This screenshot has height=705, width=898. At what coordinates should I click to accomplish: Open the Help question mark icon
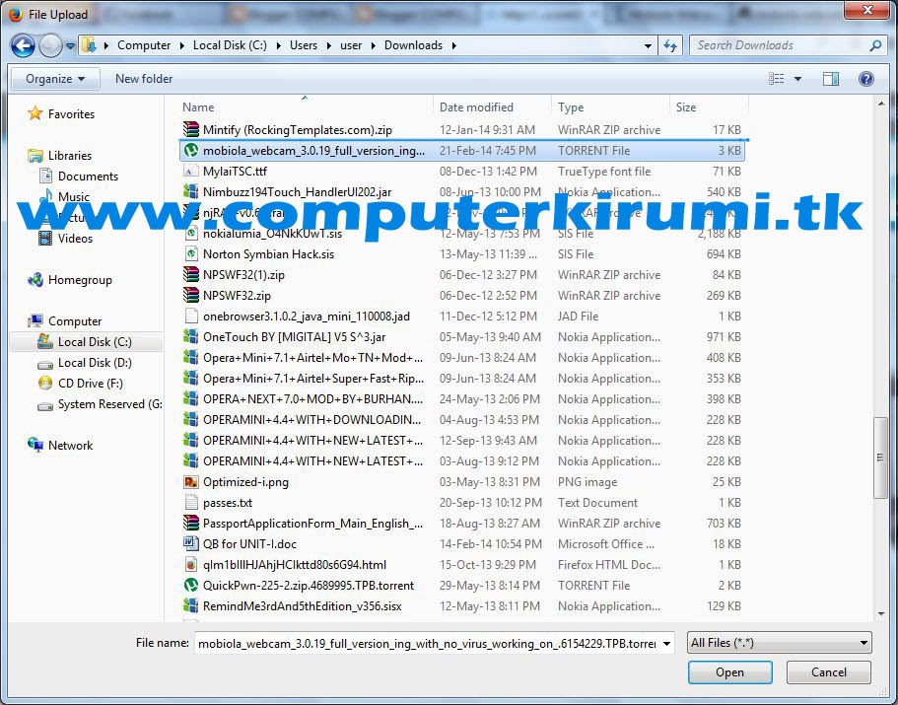coord(865,79)
